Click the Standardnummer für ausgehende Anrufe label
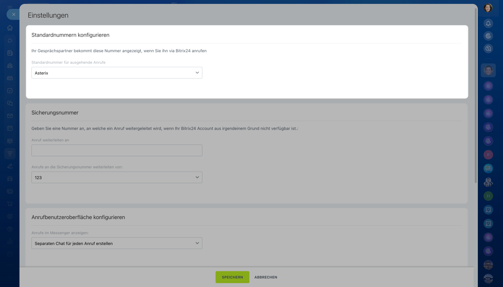 click(x=68, y=62)
